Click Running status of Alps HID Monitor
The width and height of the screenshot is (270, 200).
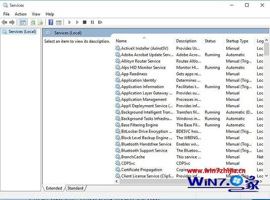(212, 68)
